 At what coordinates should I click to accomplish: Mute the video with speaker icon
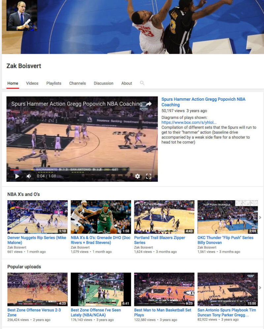(29, 176)
